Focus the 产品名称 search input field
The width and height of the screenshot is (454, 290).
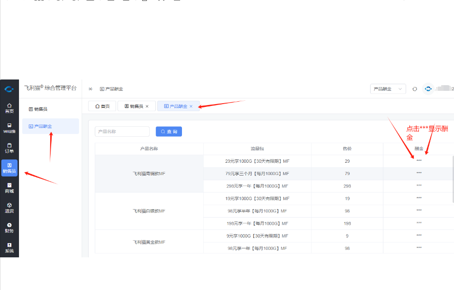pyautogui.click(x=122, y=132)
